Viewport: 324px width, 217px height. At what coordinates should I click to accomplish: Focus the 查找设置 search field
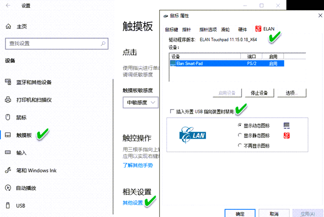(x=57, y=44)
